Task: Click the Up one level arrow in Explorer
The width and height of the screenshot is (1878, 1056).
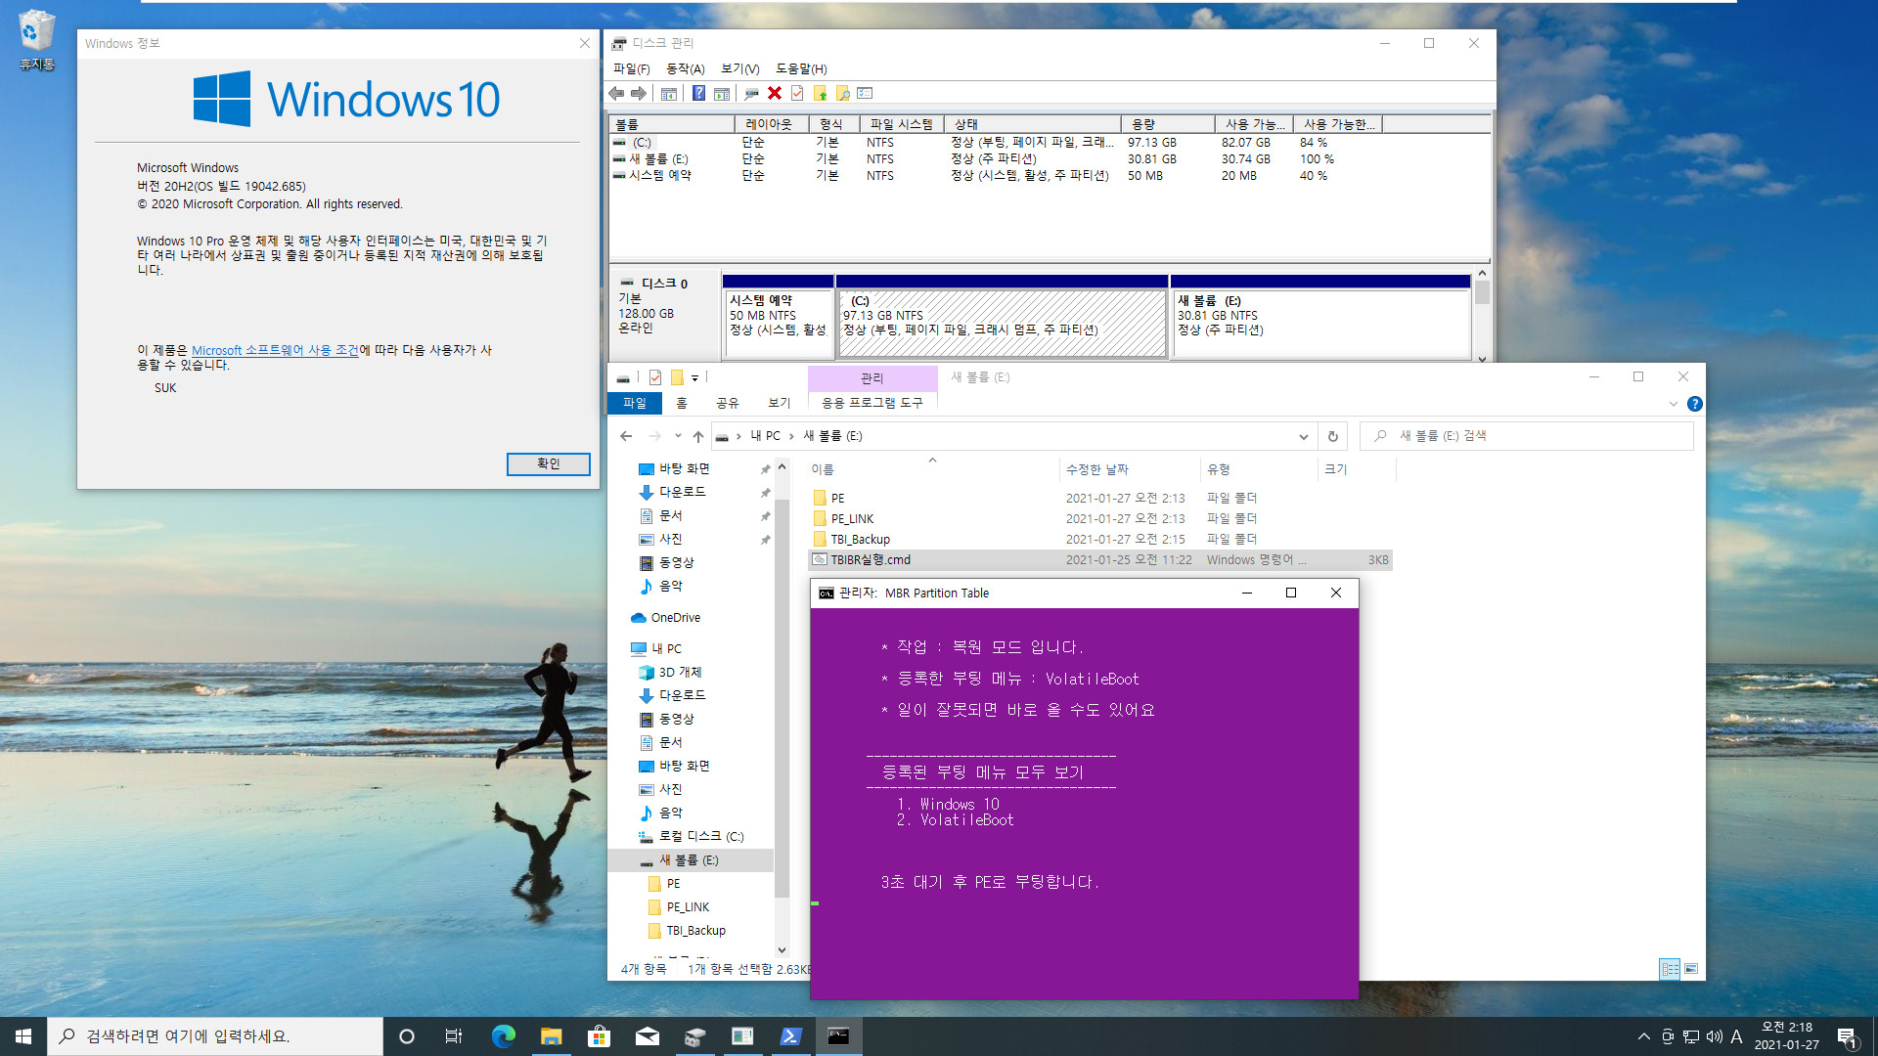Action: pos(697,436)
